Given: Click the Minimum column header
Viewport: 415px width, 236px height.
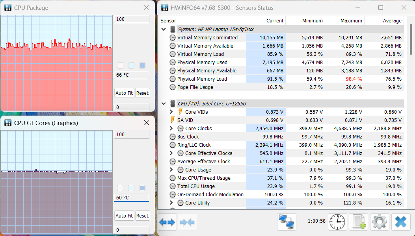Looking at the screenshot, I should point(305,20).
